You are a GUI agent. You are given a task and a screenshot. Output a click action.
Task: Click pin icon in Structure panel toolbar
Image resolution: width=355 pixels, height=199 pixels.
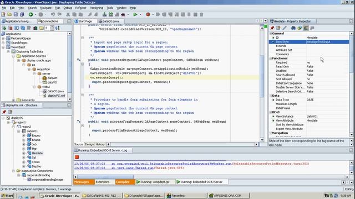pos(4,112)
